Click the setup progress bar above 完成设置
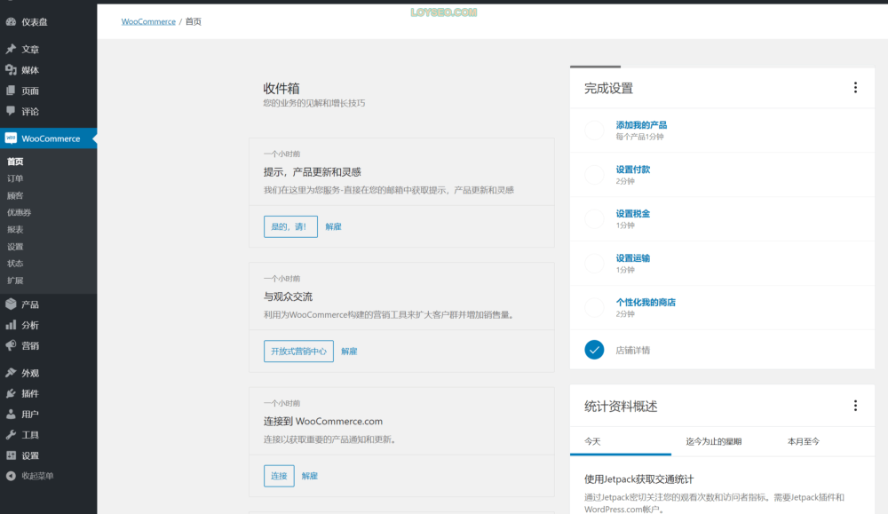This screenshot has height=514, width=888. point(595,67)
